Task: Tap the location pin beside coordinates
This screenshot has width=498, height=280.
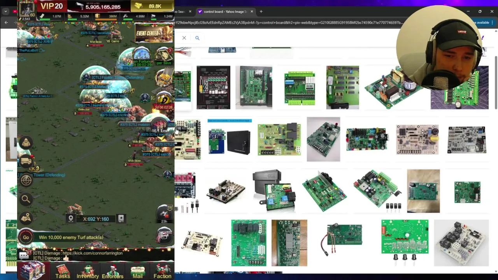Action: click(x=71, y=219)
